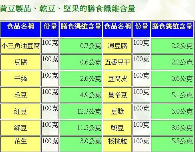Click the 皇帝豆 food name cell
This screenshot has width=195, height=152.
point(117,95)
